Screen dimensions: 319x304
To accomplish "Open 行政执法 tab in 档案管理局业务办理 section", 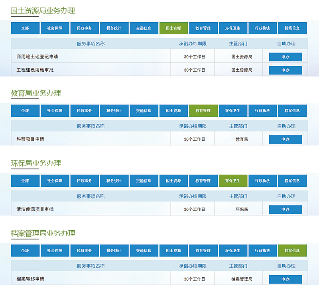I will click(x=263, y=251).
